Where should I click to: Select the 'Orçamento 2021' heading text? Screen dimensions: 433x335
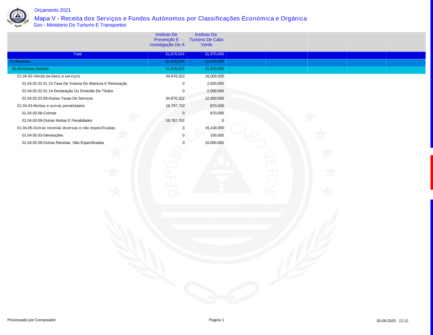pos(52,10)
